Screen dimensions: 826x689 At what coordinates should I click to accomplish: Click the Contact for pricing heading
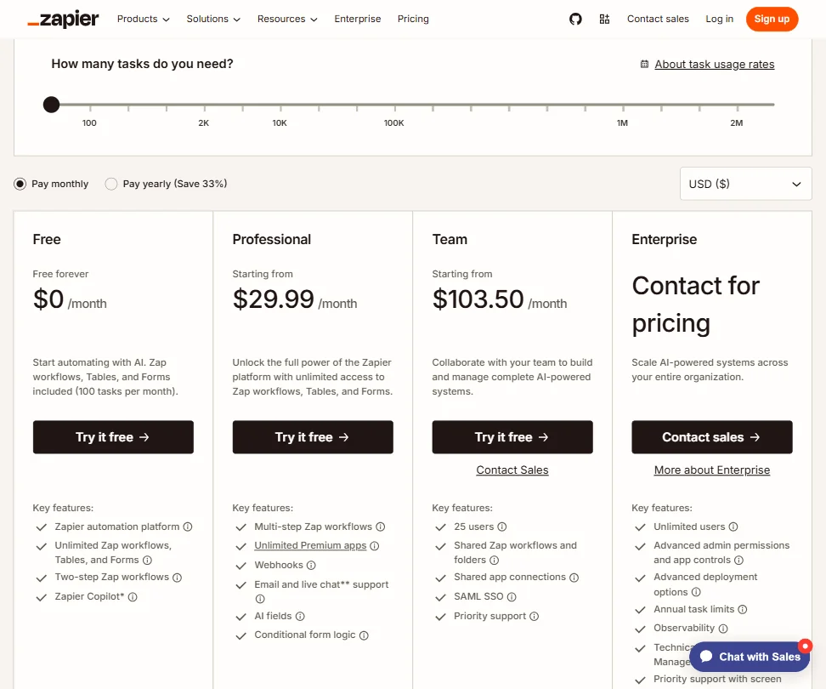coord(695,305)
